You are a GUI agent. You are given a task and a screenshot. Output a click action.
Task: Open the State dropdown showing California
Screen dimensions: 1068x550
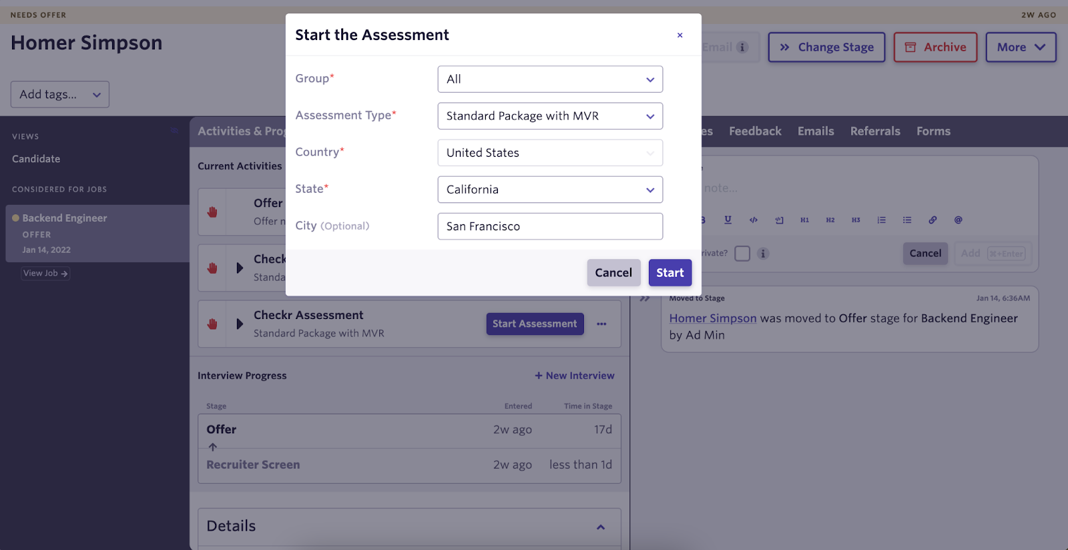(550, 190)
